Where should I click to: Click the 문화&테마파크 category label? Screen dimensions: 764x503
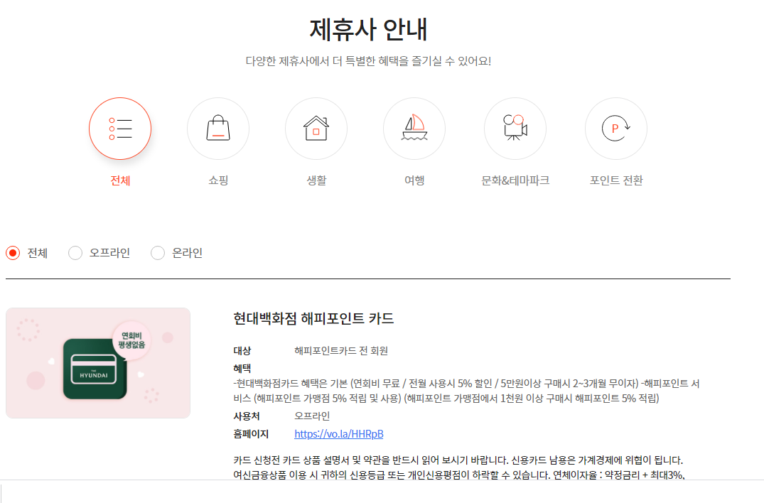[515, 180]
